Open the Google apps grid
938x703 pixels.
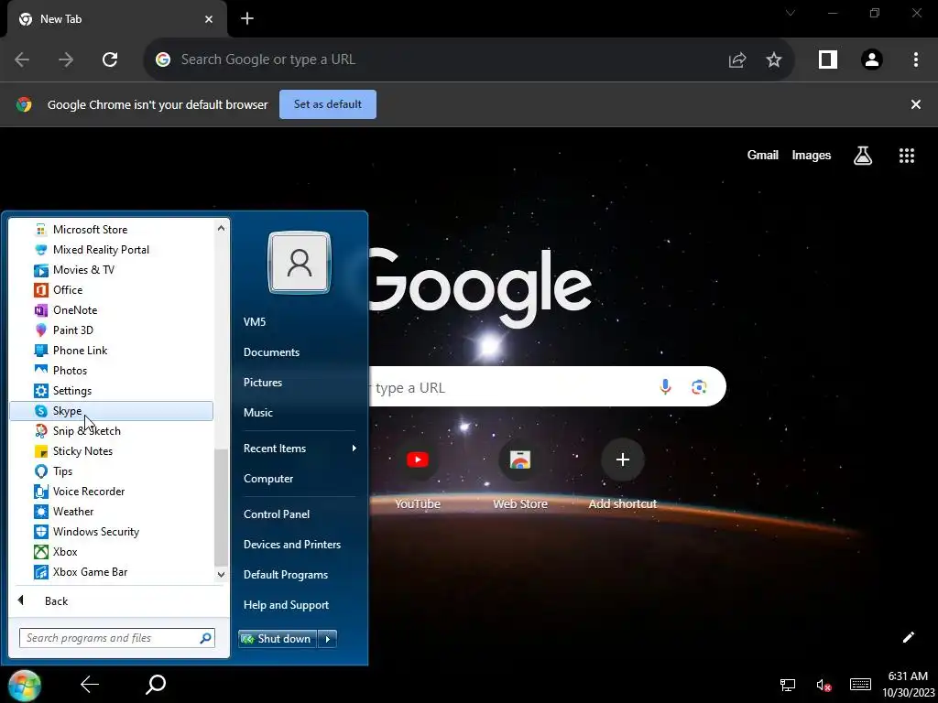907,156
